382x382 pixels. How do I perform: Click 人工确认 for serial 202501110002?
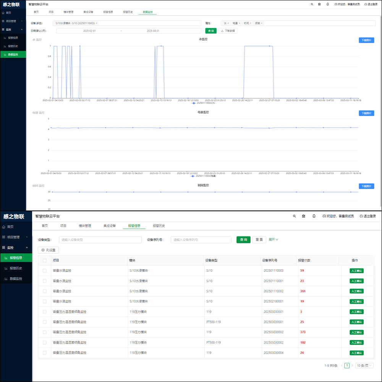[356, 291]
